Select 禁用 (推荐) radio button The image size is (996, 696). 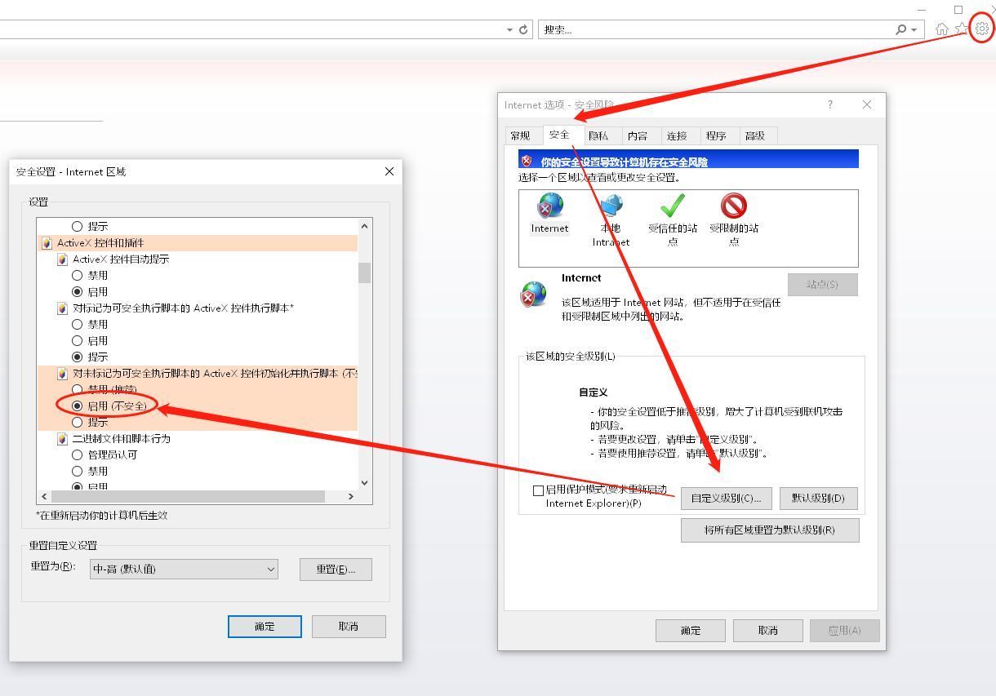pos(78,390)
